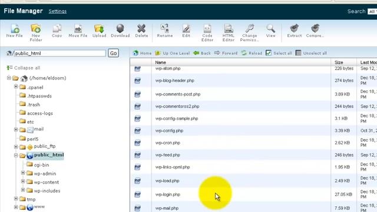The height and width of the screenshot is (212, 377).
Task: Select wp-config.php file
Action: 169,131
